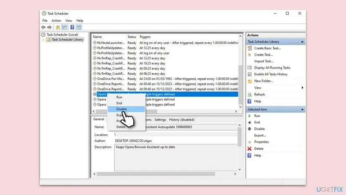Expand the Task Scheduler Library tree node
This screenshot has height=195, width=346.
click(43, 40)
